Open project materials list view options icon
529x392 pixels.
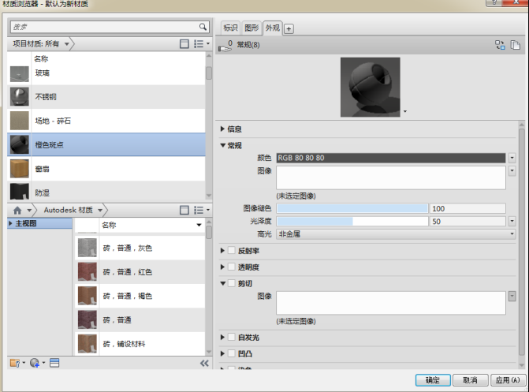pyautogui.click(x=202, y=44)
